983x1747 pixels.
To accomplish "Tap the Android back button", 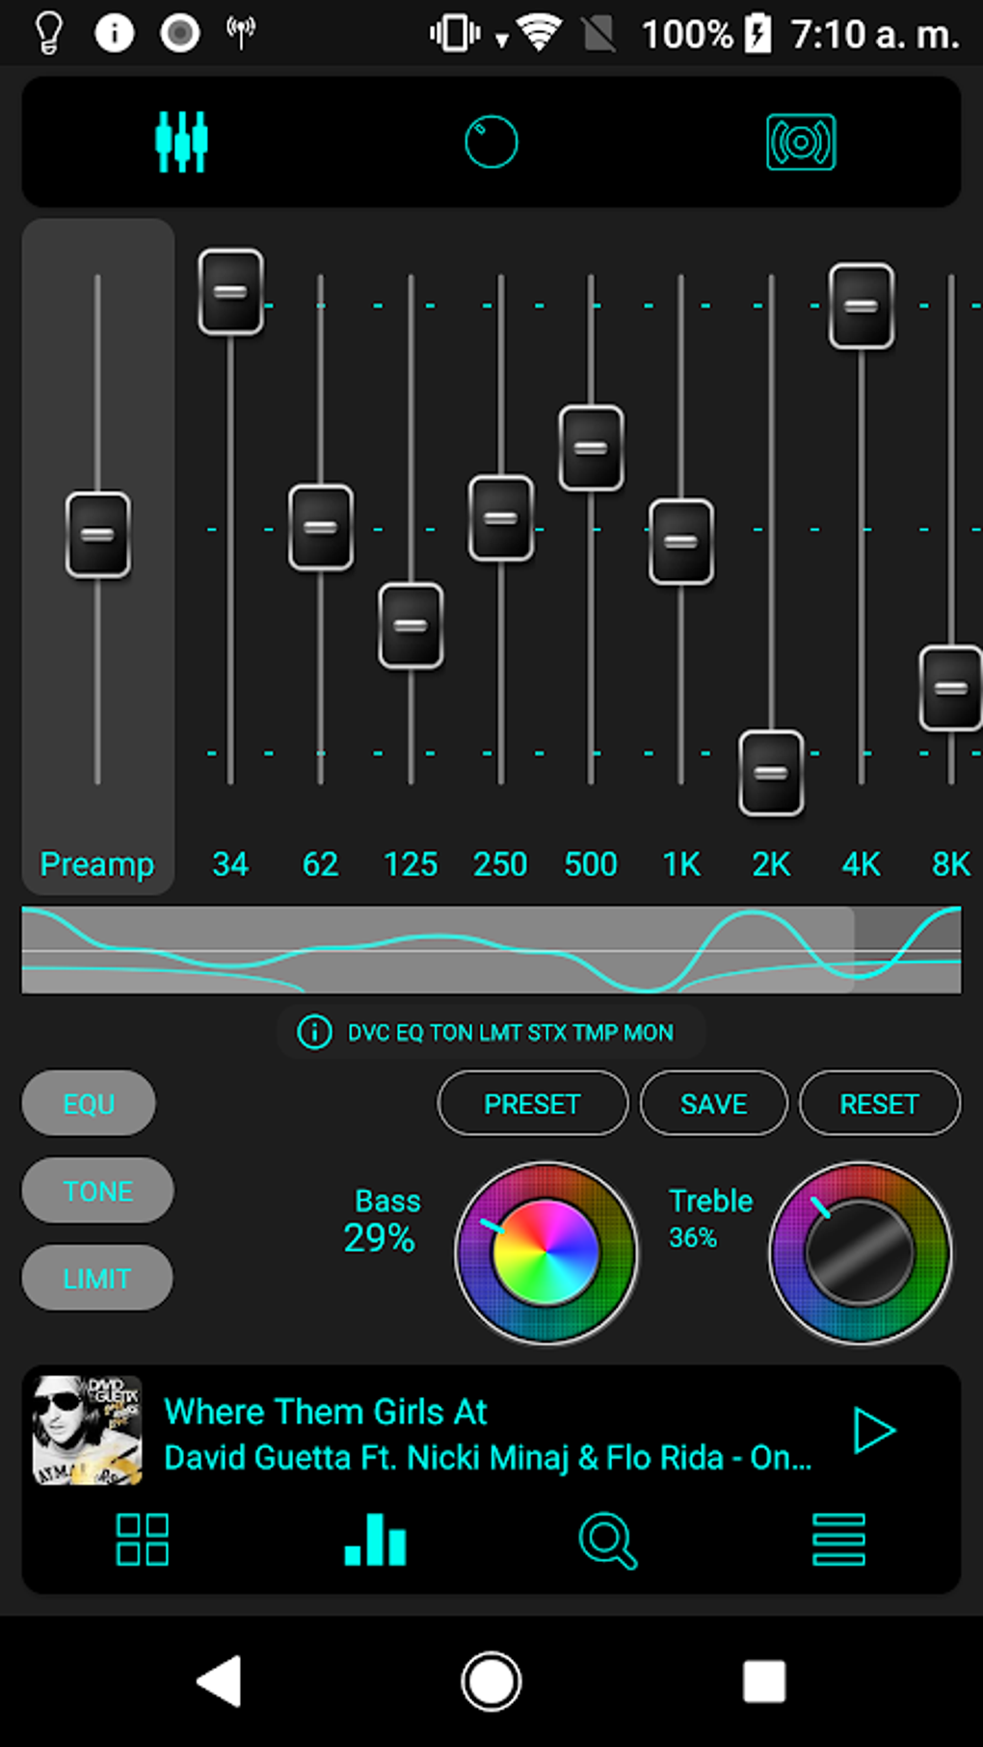I will [x=220, y=1681].
